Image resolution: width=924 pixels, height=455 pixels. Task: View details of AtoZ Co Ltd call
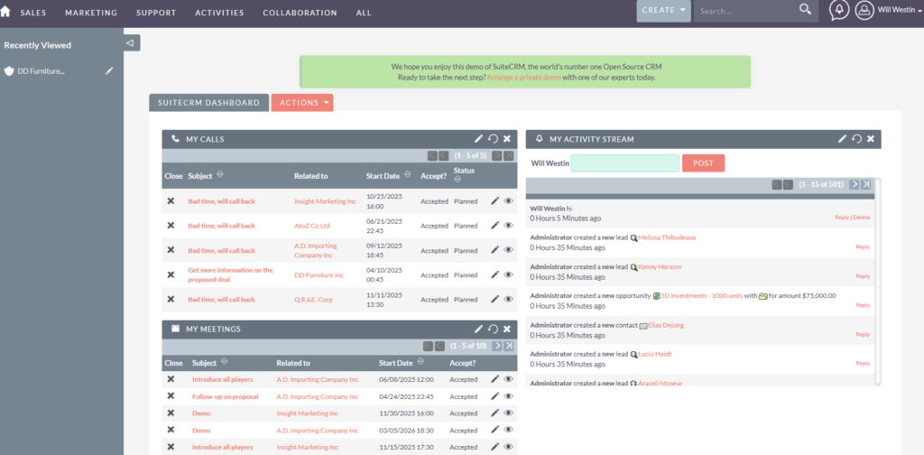point(509,225)
